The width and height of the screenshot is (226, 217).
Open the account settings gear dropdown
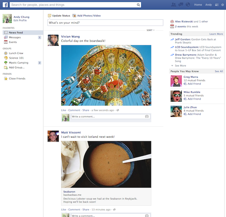coord(222,5)
